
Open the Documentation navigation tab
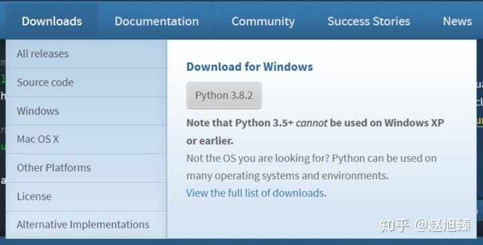(157, 21)
